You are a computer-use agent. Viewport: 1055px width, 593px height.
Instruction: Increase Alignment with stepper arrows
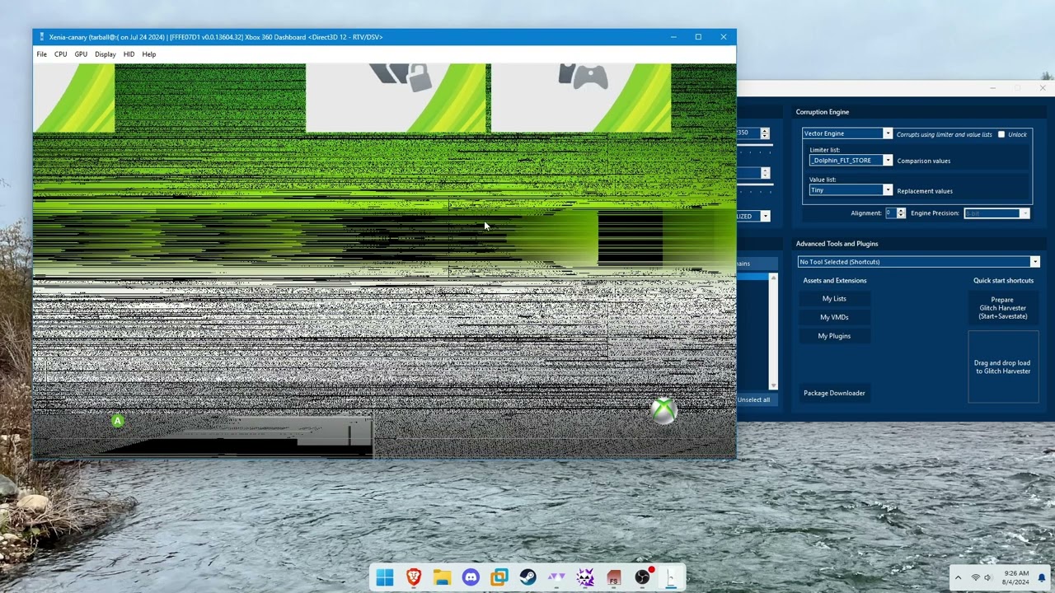pyautogui.click(x=901, y=211)
